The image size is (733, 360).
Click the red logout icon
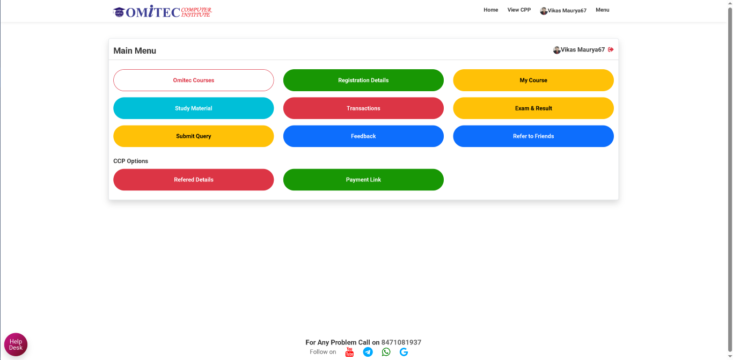611,50
